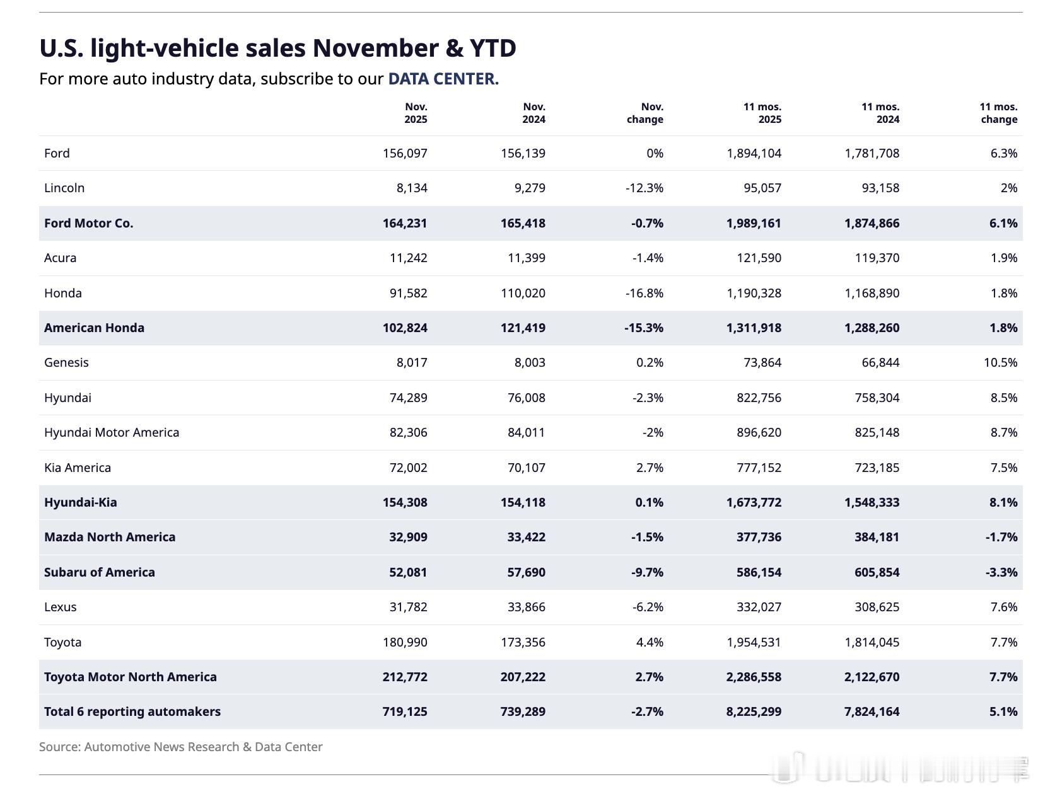The height and width of the screenshot is (794, 1038).
Task: Click the Subaru of America row label
Action: coord(99,572)
